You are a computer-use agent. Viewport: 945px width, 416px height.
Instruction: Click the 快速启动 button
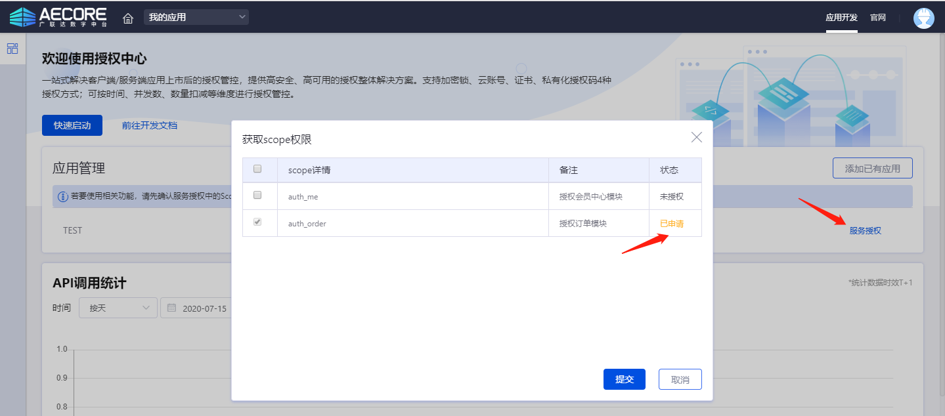72,125
